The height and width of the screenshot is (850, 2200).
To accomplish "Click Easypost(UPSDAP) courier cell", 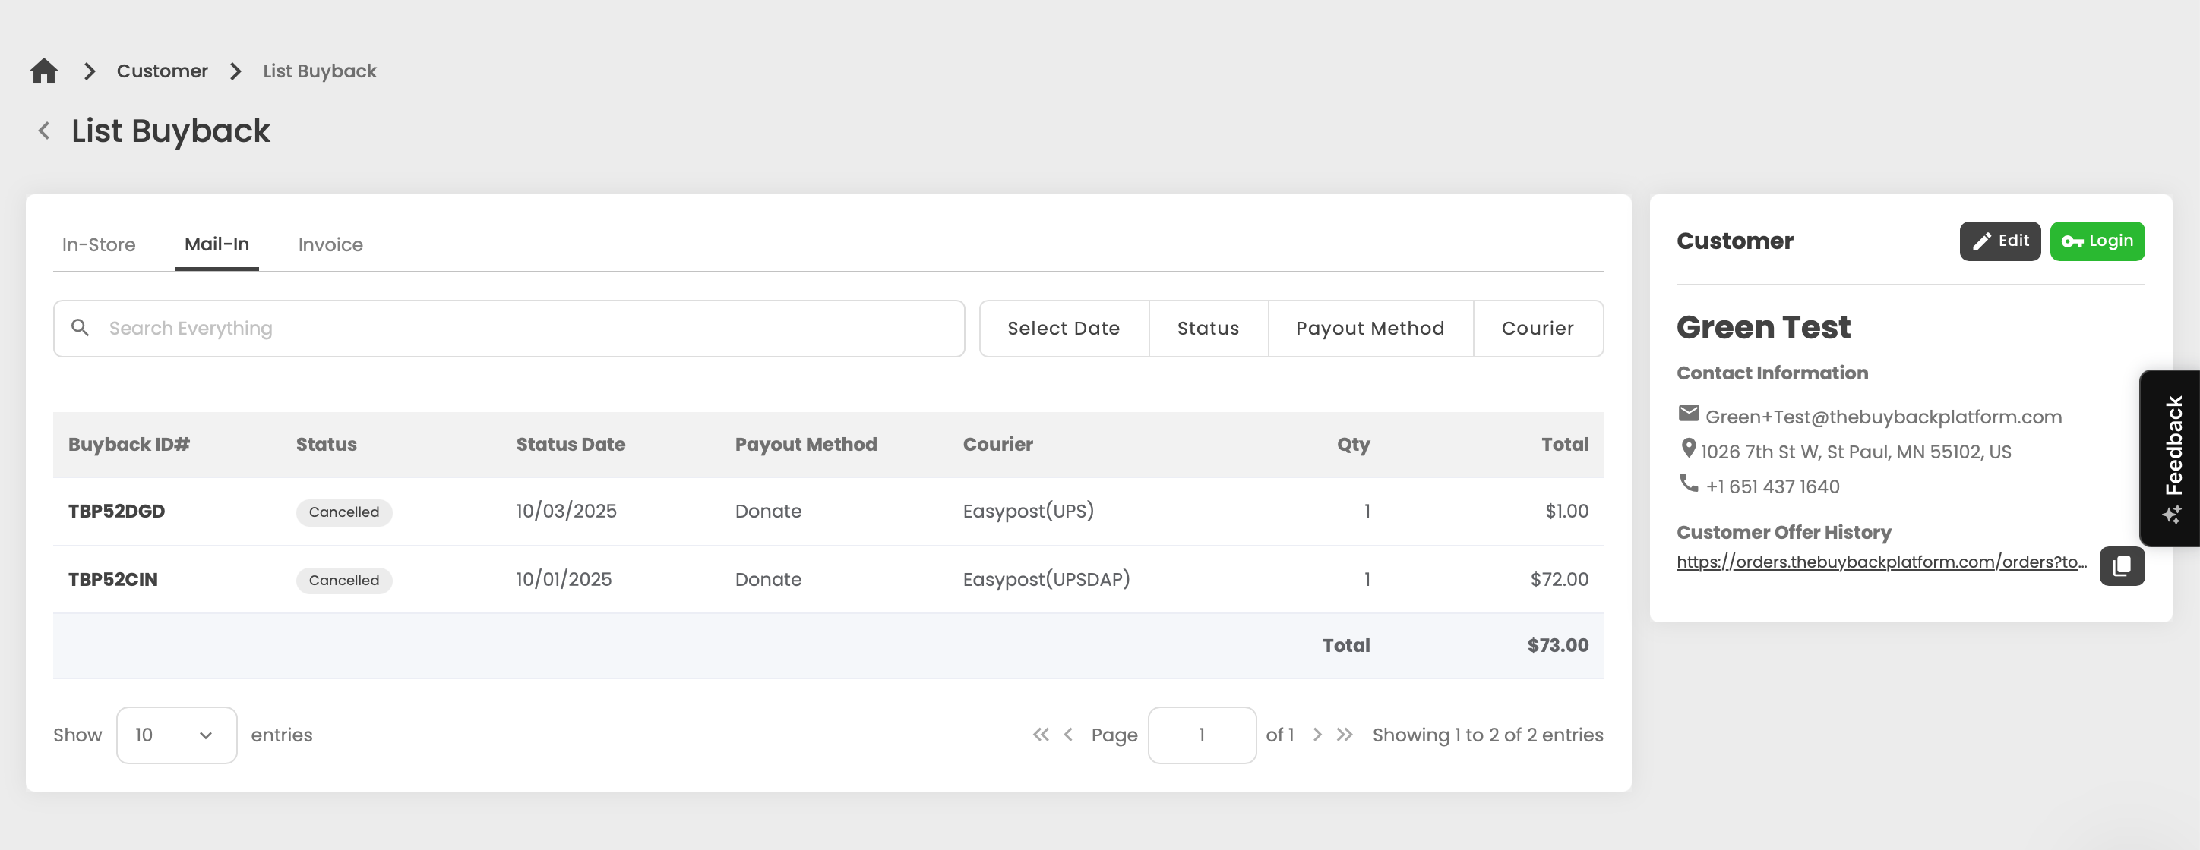I will tap(1046, 580).
